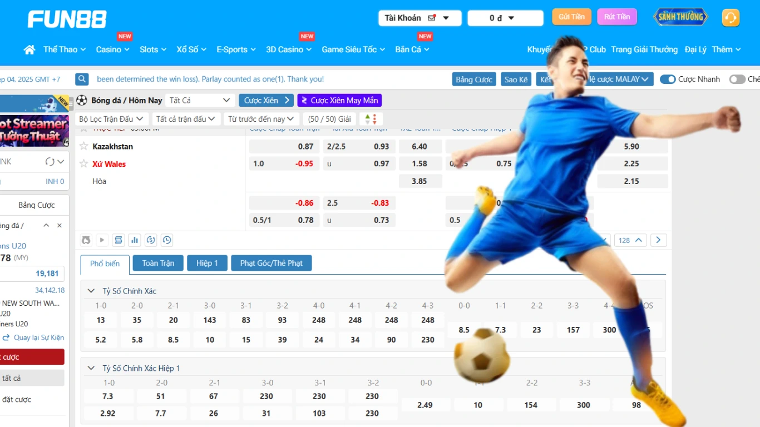Open bet history via the clock icon
760x427 pixels.
[x=166, y=240]
